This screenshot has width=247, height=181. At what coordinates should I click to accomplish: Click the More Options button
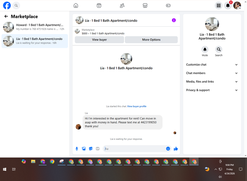click(x=151, y=40)
